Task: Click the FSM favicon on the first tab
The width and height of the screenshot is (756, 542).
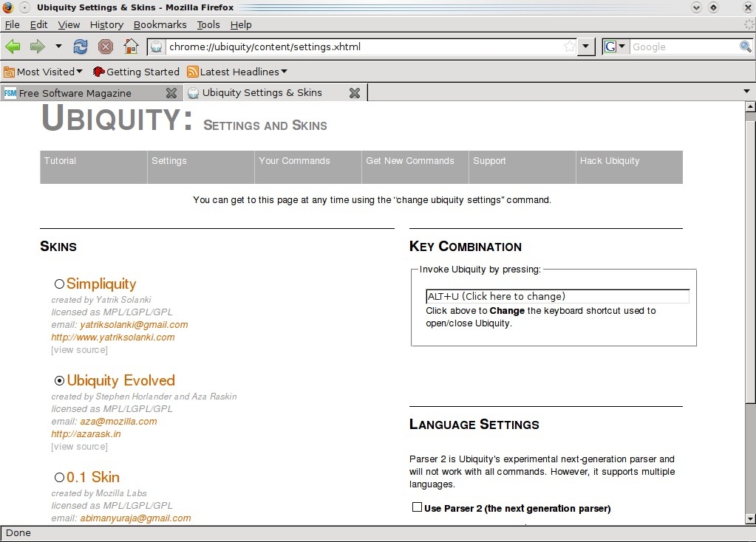Action: click(10, 93)
